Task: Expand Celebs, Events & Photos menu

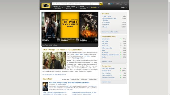Action: pos(71,7)
